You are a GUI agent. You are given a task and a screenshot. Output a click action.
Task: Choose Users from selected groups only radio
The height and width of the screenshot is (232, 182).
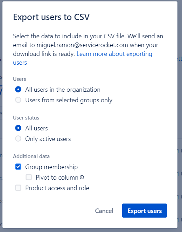tap(18, 100)
